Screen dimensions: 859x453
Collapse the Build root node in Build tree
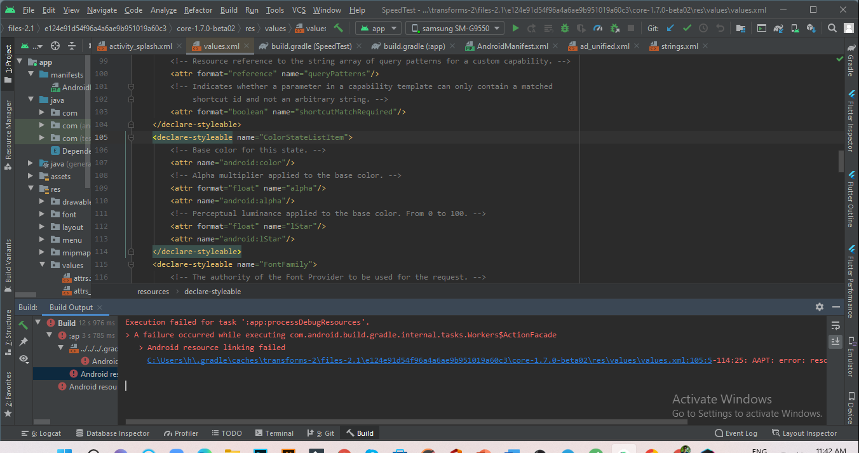(x=38, y=323)
